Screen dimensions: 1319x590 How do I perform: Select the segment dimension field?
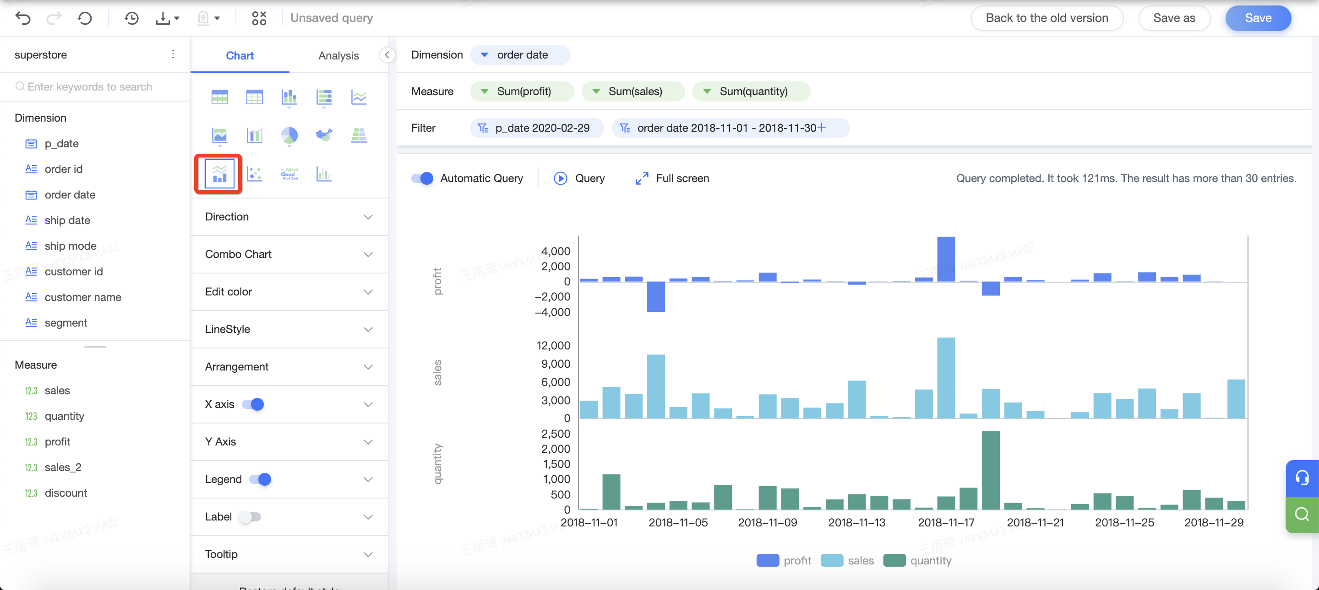[x=65, y=322]
